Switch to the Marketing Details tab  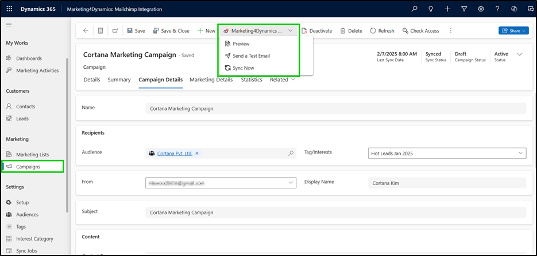pyautogui.click(x=211, y=80)
